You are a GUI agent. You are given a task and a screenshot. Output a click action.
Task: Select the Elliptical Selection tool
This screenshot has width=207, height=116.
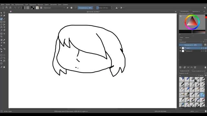click(x=4, y=55)
